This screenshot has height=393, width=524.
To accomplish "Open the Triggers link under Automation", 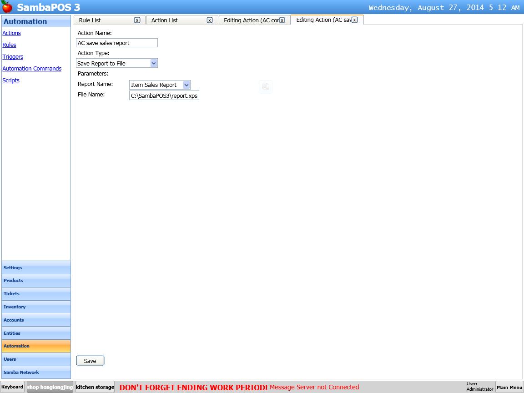I will click(13, 56).
